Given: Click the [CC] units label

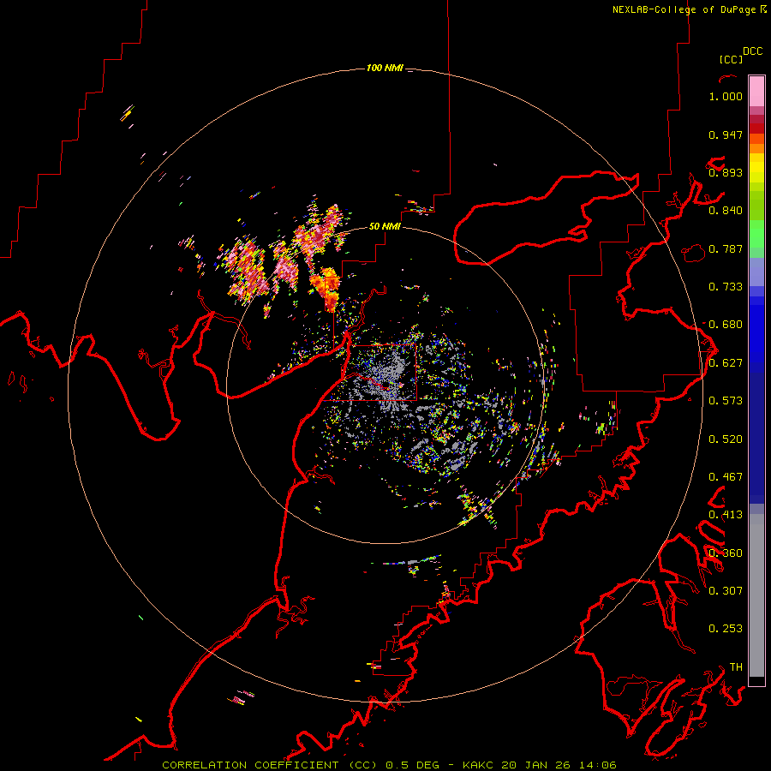Looking at the screenshot, I should pyautogui.click(x=732, y=59).
